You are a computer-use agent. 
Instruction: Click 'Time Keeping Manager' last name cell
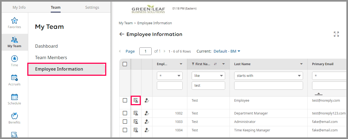click(x=252, y=130)
